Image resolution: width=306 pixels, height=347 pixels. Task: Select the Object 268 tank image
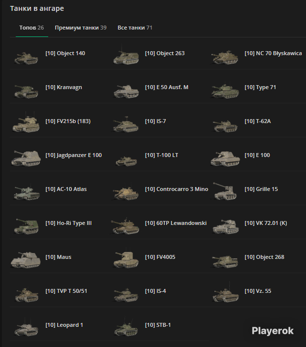click(225, 261)
